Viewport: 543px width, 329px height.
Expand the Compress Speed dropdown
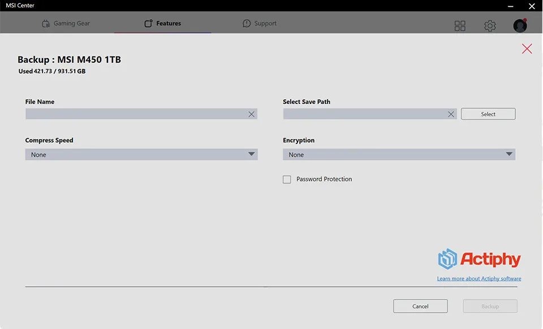pos(141,155)
